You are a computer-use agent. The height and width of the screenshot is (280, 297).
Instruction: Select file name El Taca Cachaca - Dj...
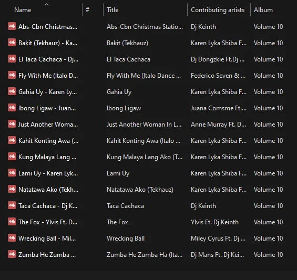(x=48, y=59)
